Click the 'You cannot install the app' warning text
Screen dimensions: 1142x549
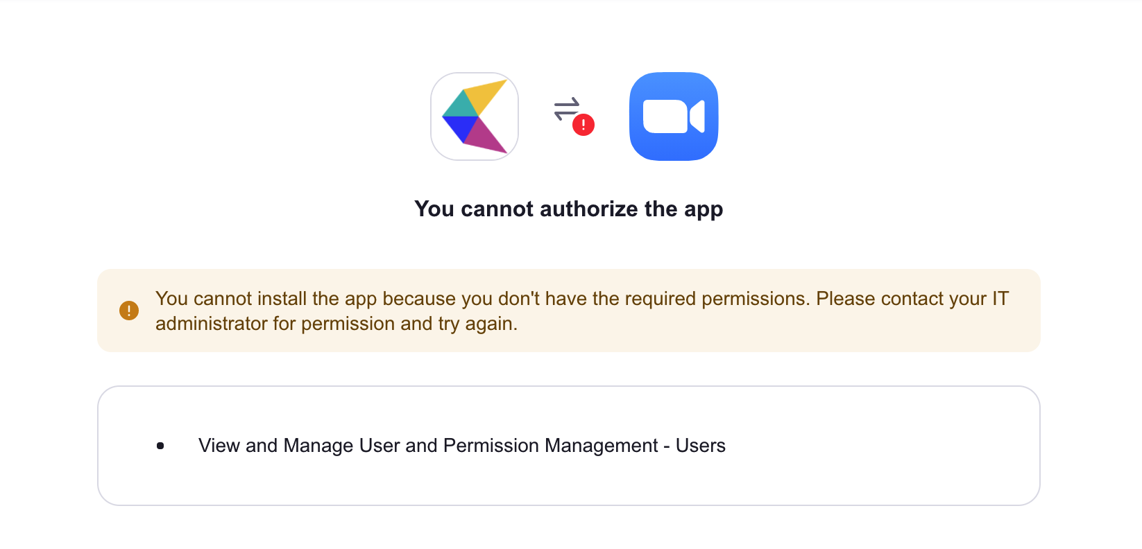pos(267,299)
